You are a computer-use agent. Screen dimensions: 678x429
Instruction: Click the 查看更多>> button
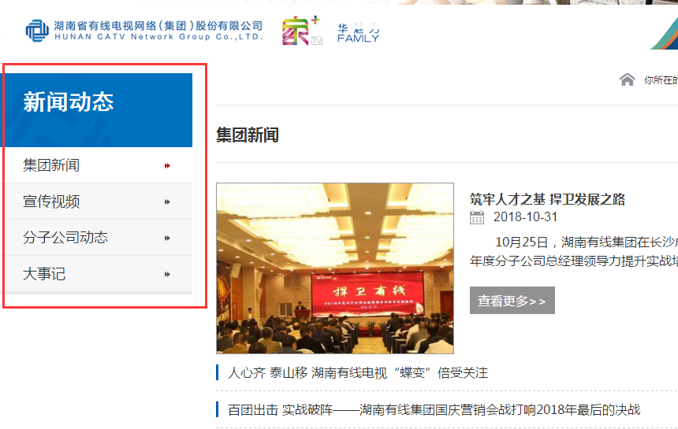coord(512,301)
